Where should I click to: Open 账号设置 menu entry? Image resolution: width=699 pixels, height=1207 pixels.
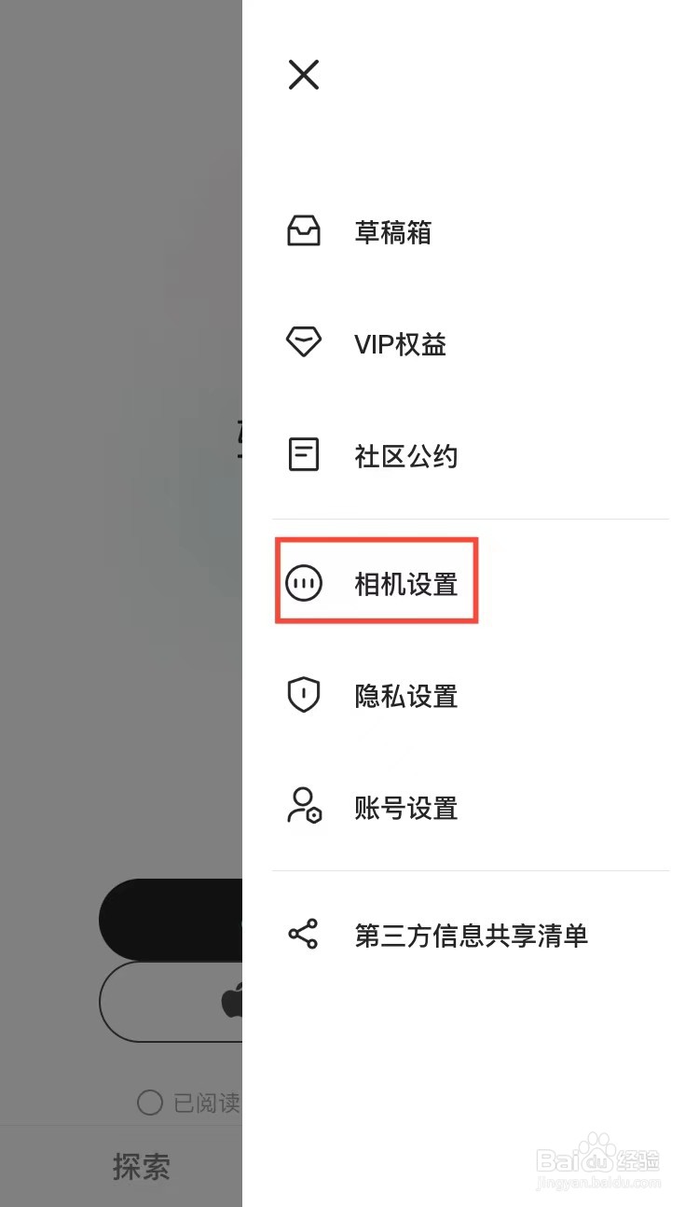[x=471, y=808]
